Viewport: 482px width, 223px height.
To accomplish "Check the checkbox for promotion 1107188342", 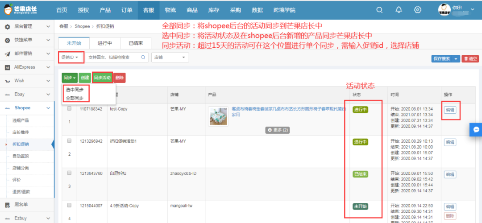I will [x=69, y=108].
